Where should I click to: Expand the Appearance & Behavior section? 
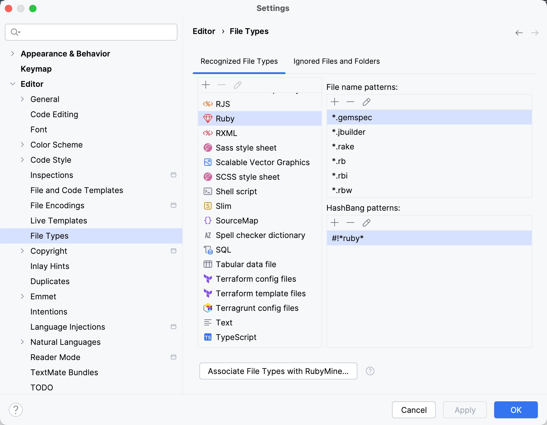pos(13,53)
